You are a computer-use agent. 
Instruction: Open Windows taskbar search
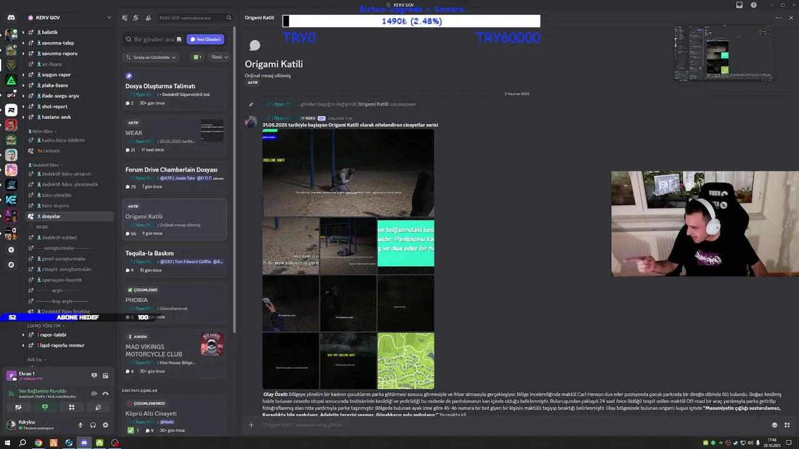click(x=22, y=443)
